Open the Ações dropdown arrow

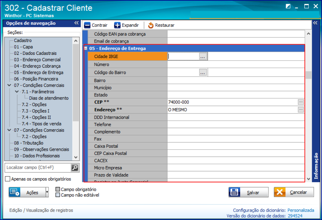click(x=47, y=192)
